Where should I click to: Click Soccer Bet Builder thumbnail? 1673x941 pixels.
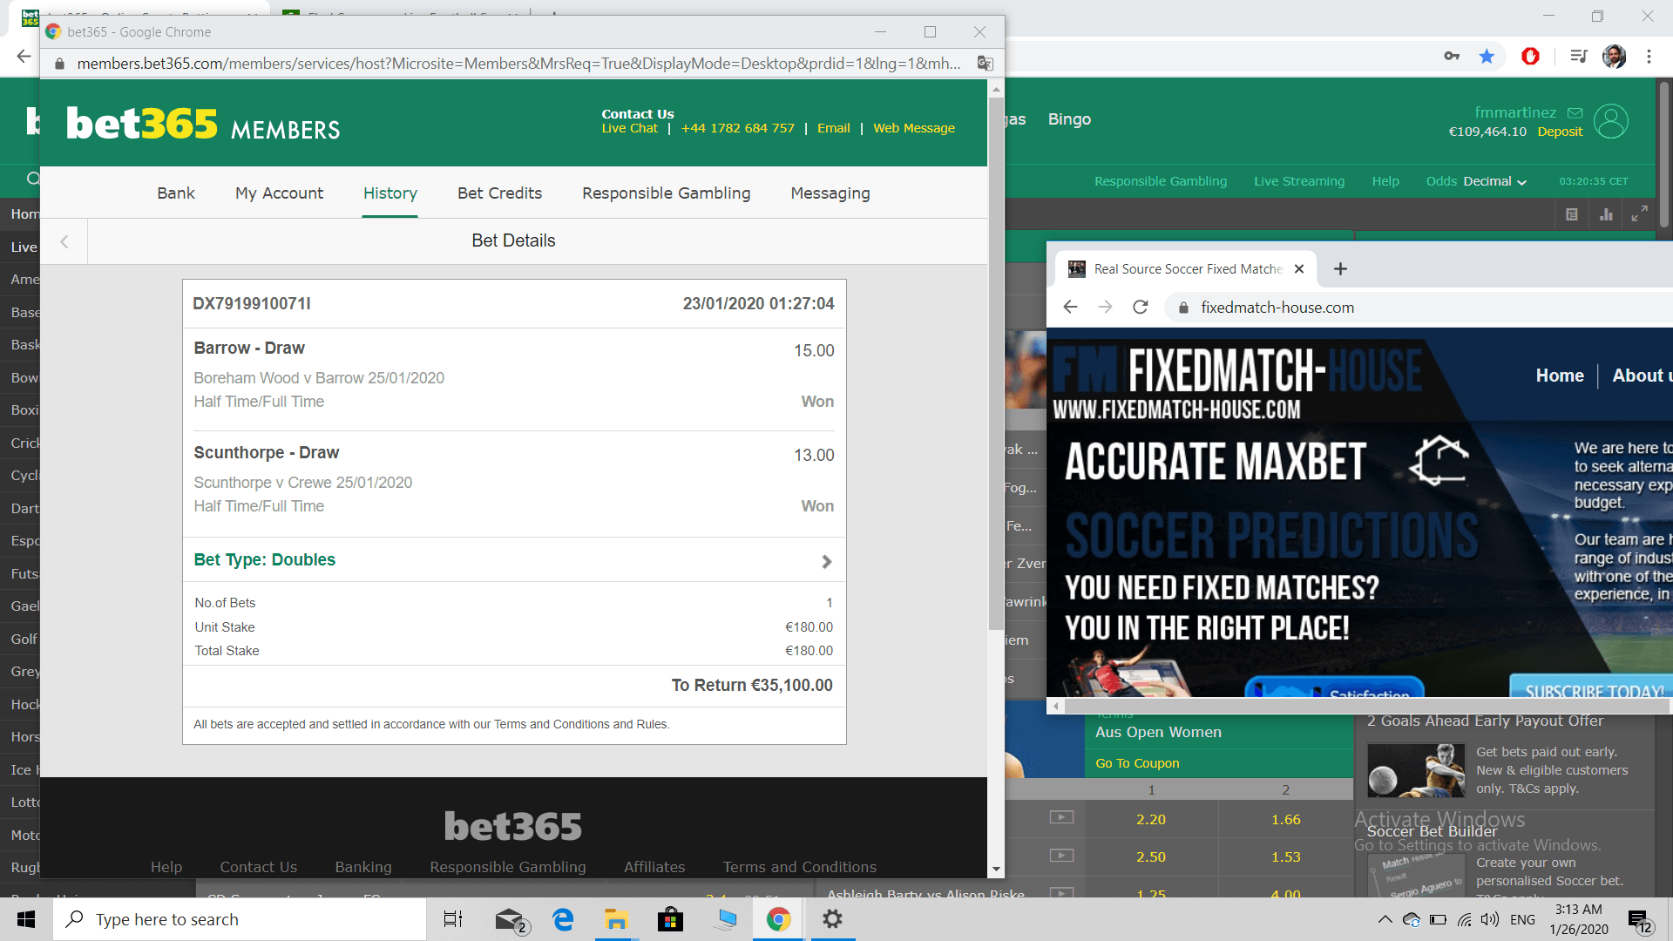click(x=1416, y=876)
